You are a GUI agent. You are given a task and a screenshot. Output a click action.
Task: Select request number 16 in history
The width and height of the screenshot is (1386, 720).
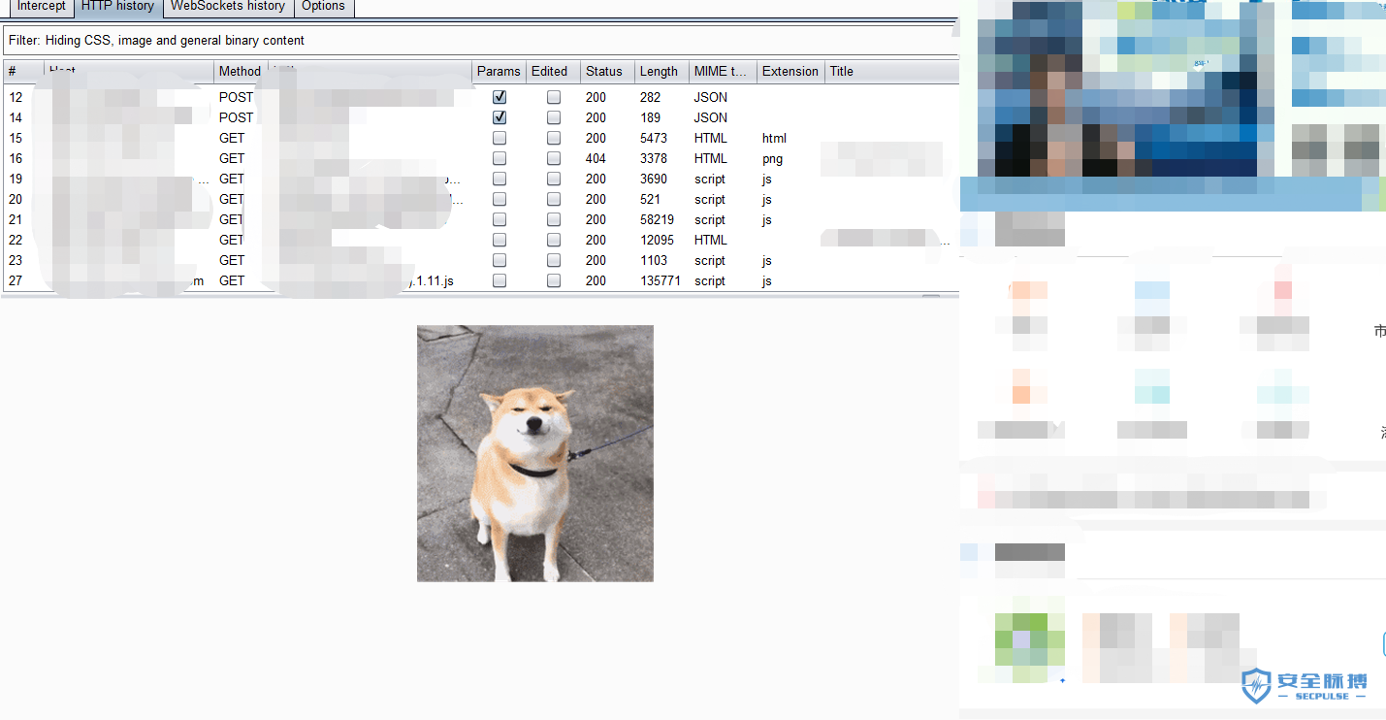(x=16, y=158)
